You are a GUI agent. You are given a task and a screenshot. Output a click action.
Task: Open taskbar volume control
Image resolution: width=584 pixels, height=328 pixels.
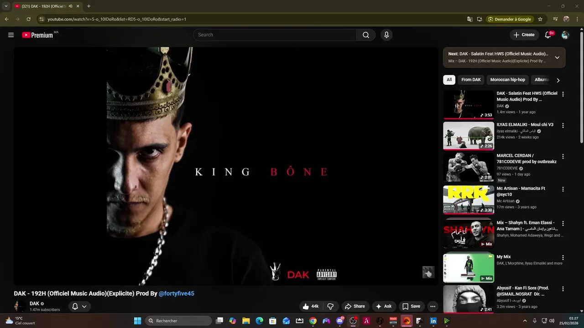(551, 321)
